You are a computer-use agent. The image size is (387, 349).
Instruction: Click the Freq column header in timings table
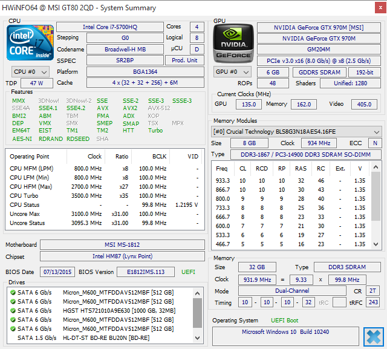(221, 169)
